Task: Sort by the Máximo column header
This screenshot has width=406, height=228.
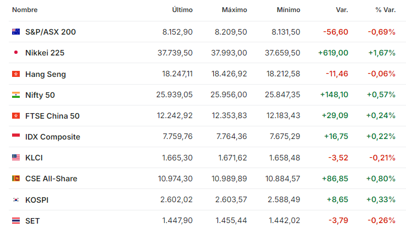Action: (235, 10)
